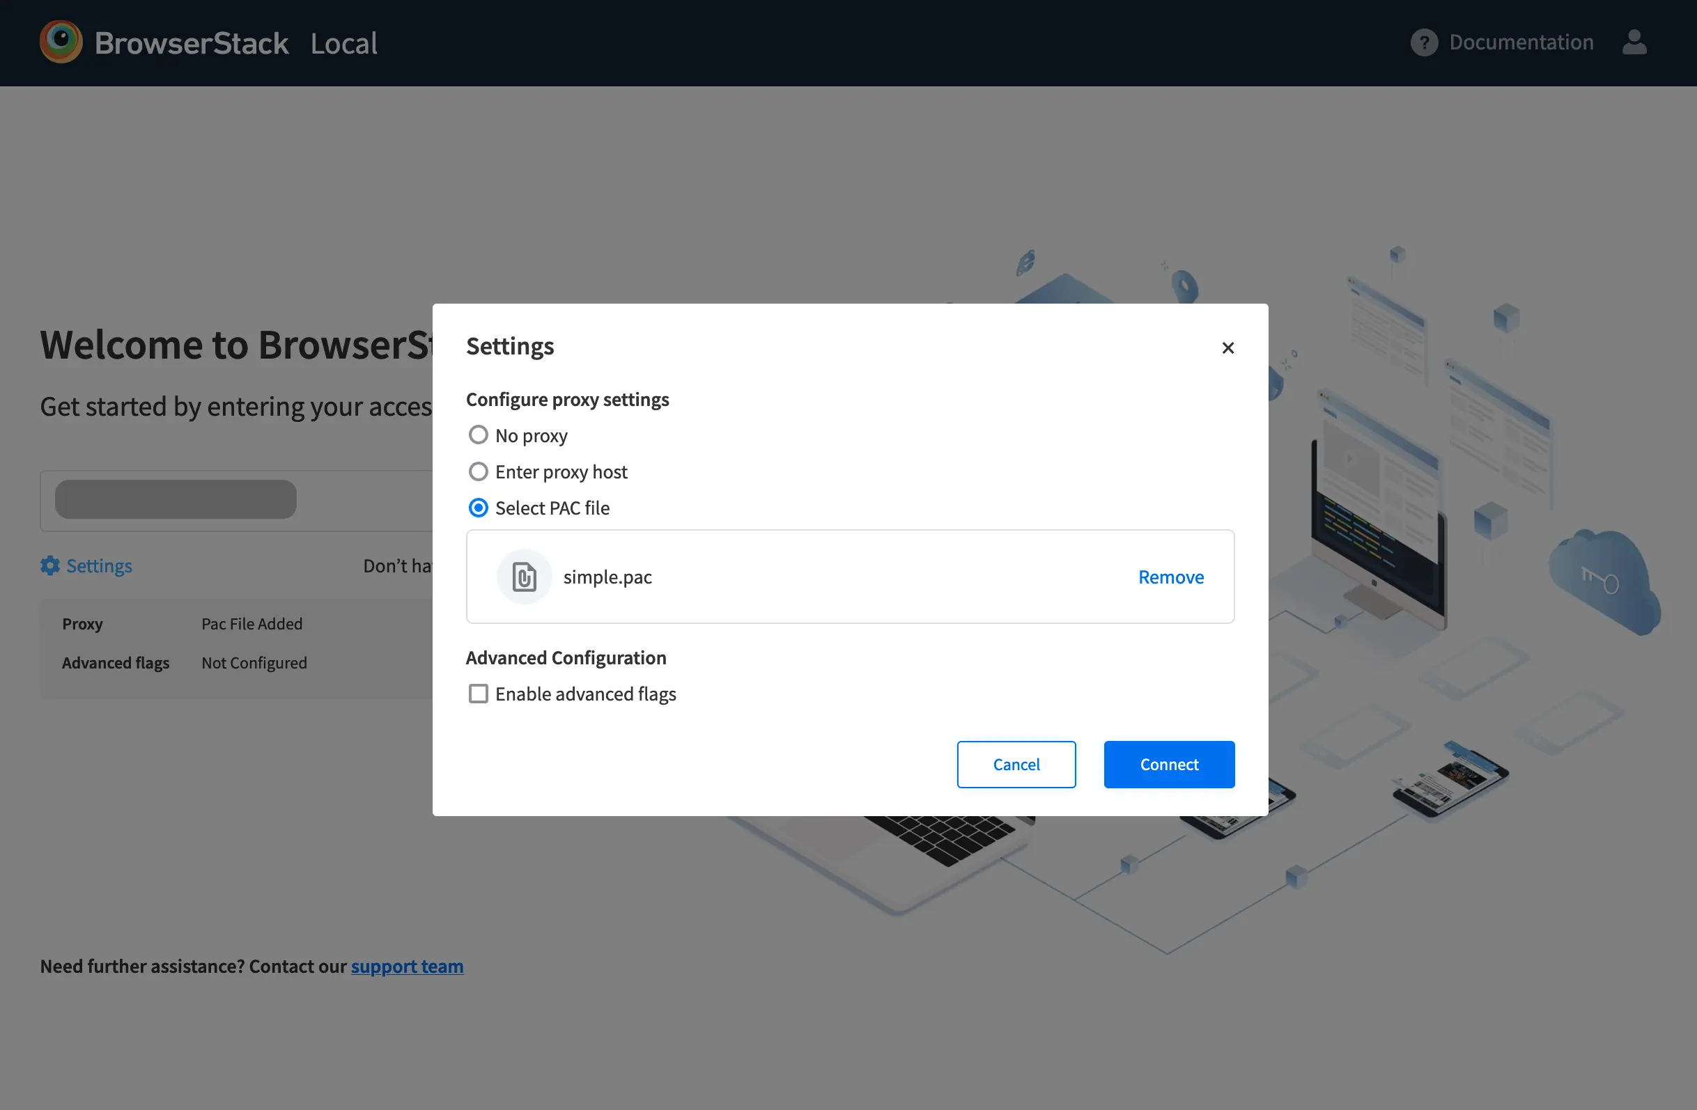
Task: Click the Documentation help question icon
Action: pos(1423,42)
